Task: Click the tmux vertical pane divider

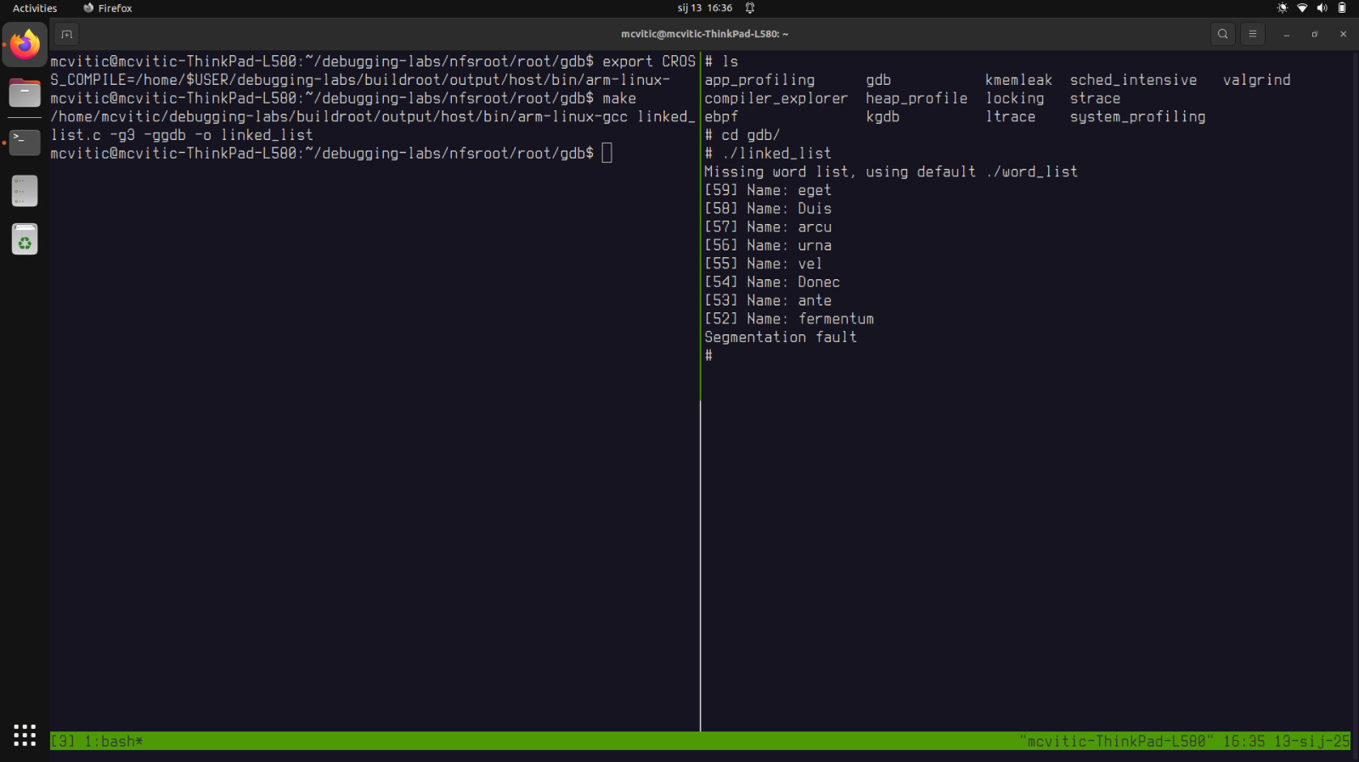Action: [700, 390]
